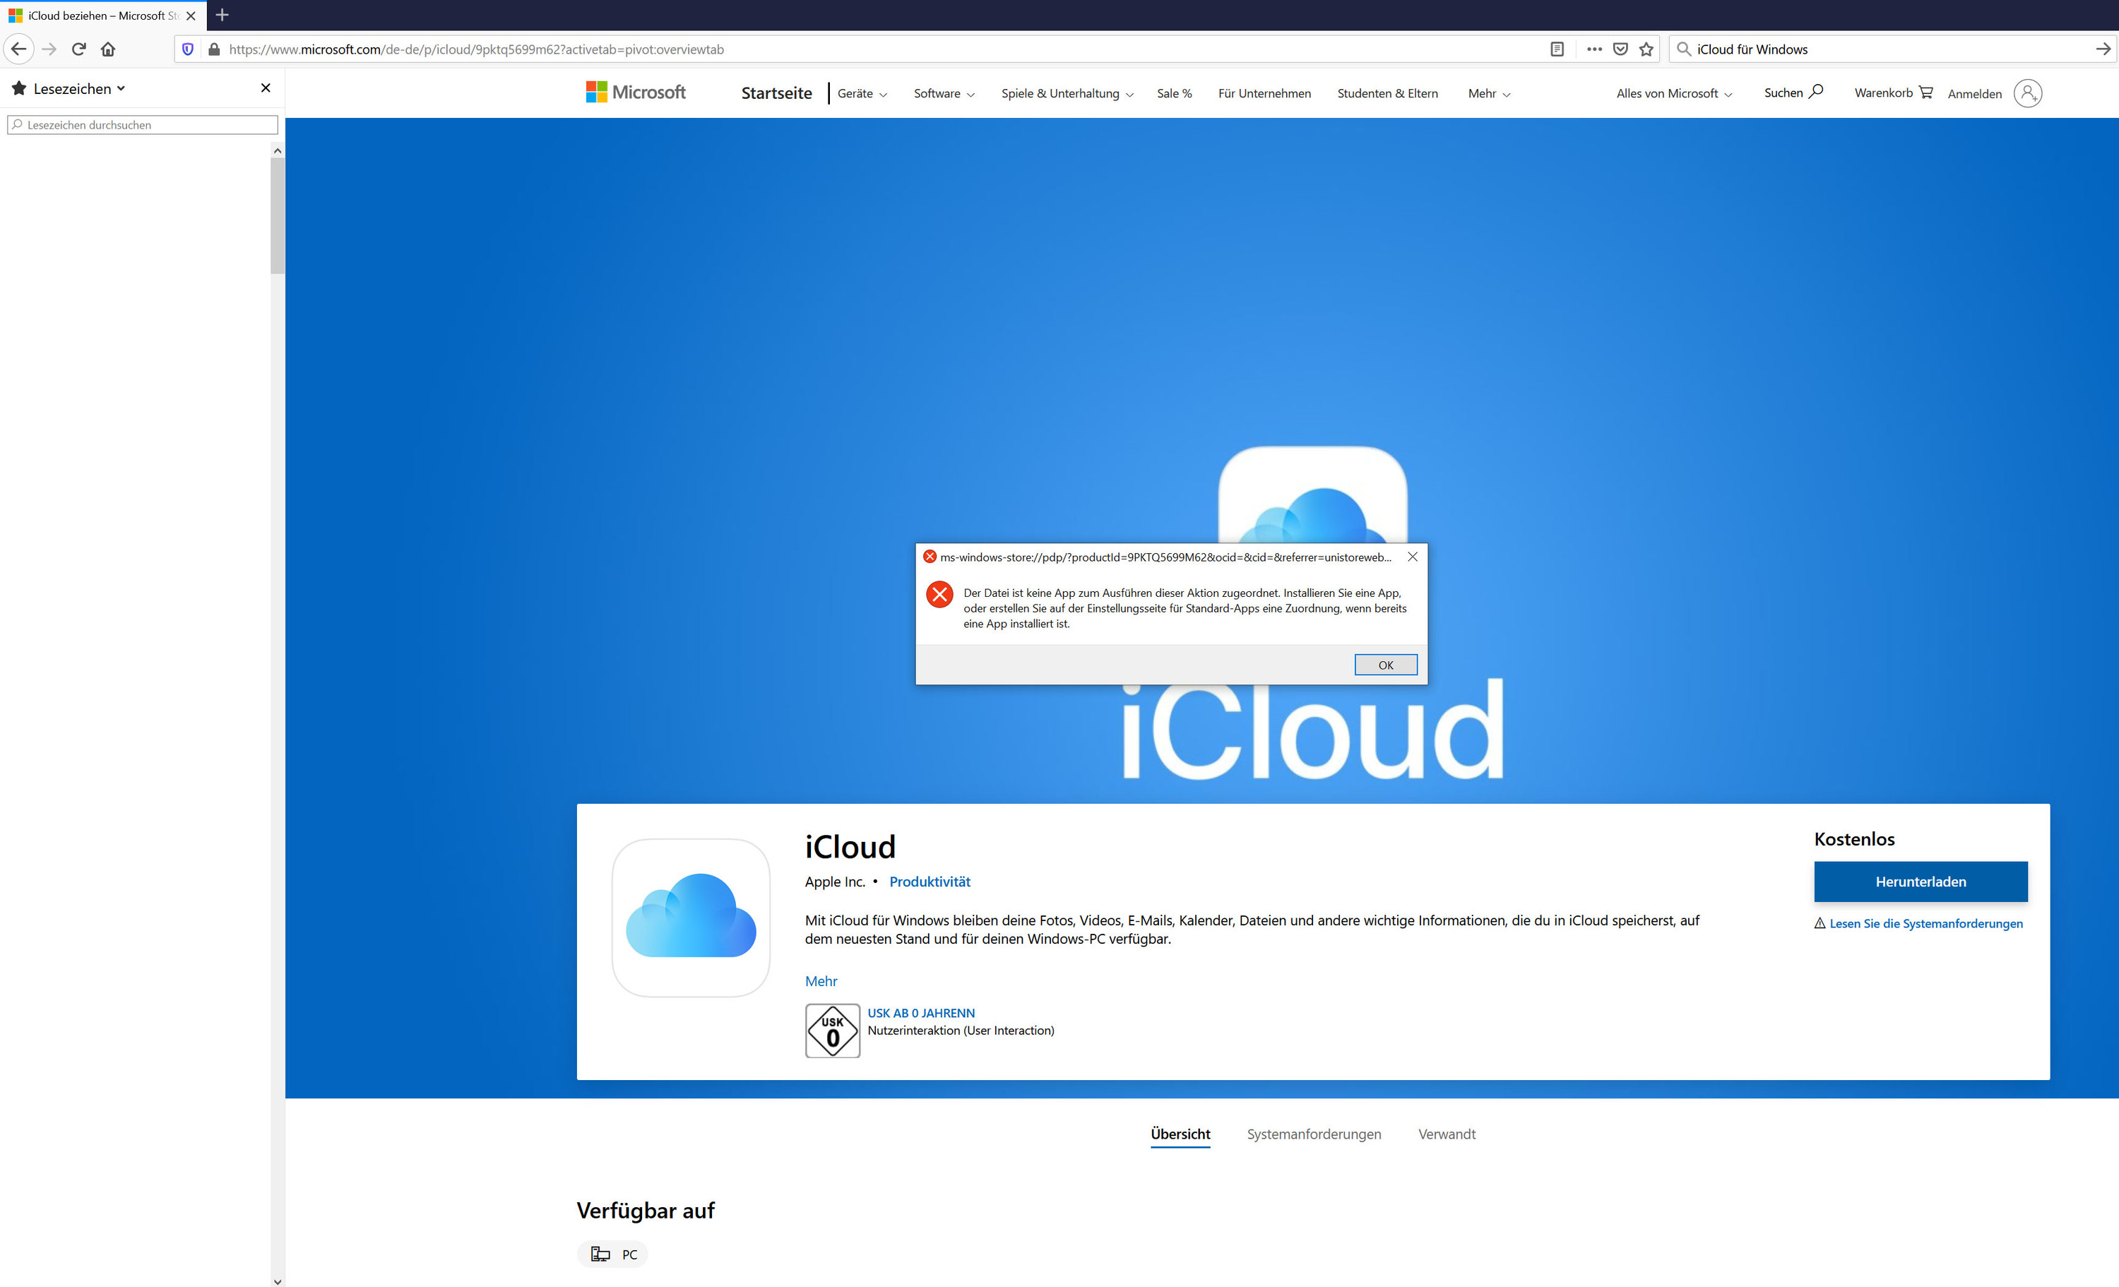This screenshot has height=1287, width=2119.
Task: Click OK in the error dialog
Action: 1385,664
